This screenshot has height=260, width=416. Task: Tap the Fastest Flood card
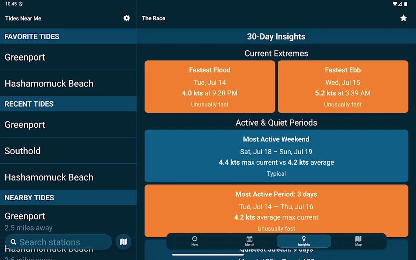[x=210, y=87]
